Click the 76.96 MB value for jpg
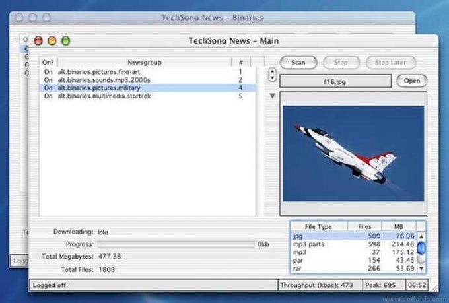449x303 pixels. [x=405, y=236]
